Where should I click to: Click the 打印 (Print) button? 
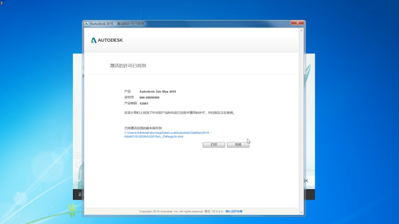[x=214, y=144]
